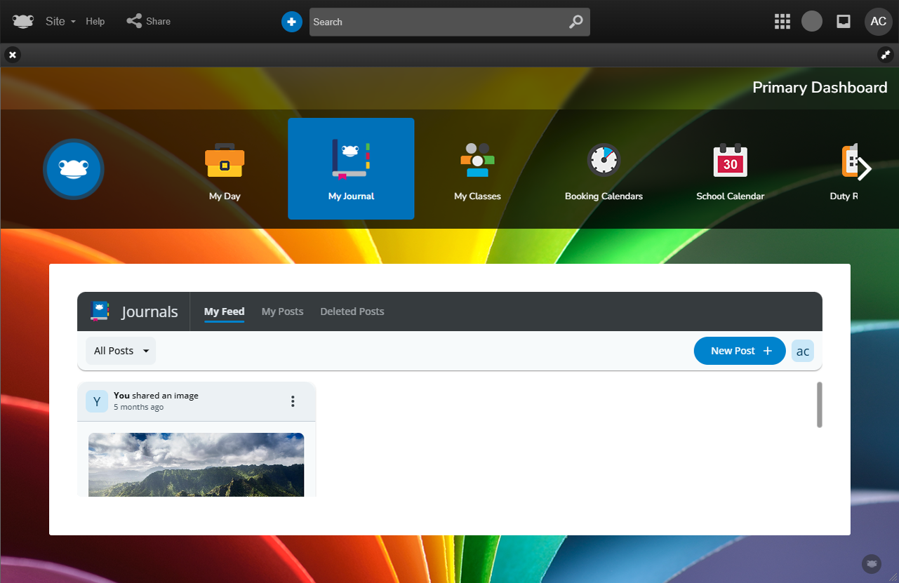Switch to the Deleted Posts tab
Screen dimensions: 899x583
352,311
